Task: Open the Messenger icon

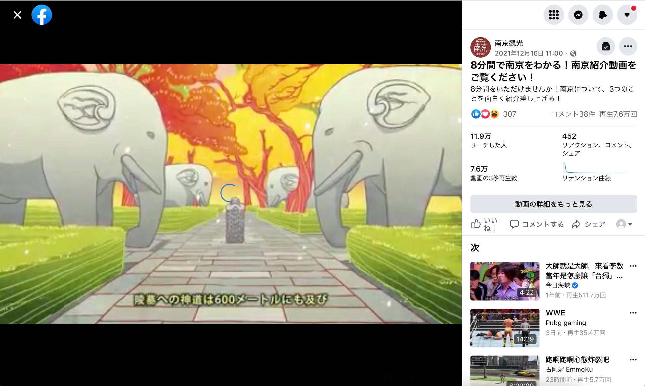Action: click(x=578, y=15)
